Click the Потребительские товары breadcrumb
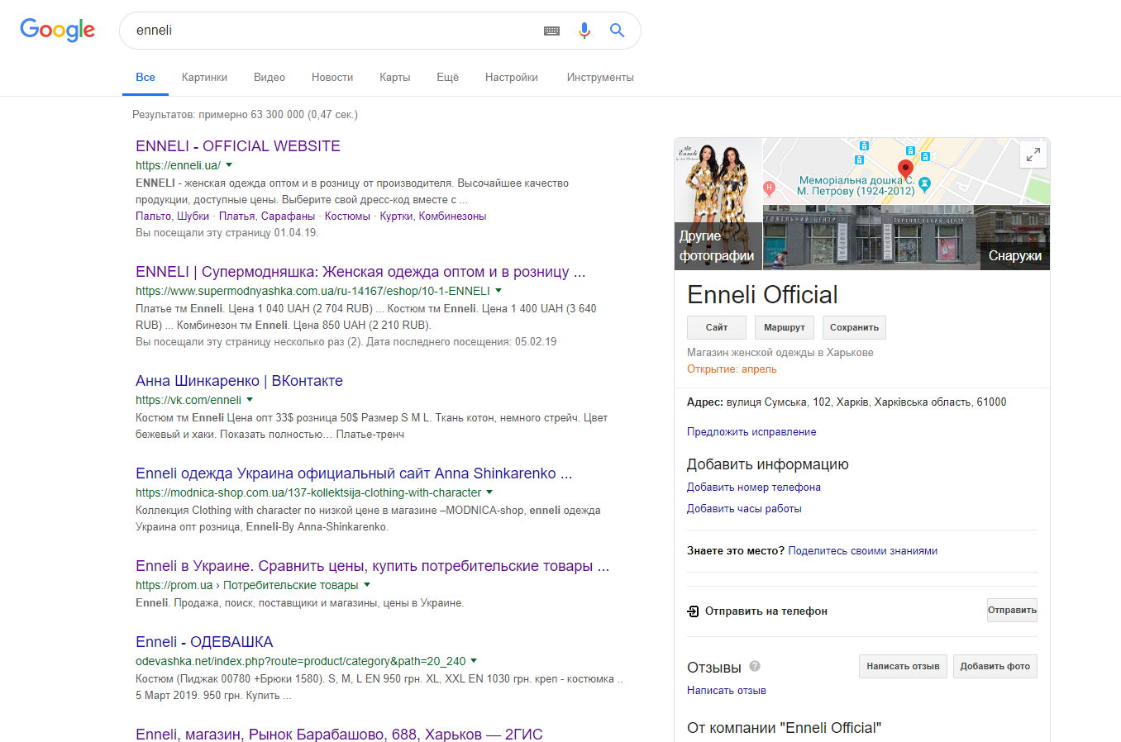The image size is (1121, 742). coord(291,585)
